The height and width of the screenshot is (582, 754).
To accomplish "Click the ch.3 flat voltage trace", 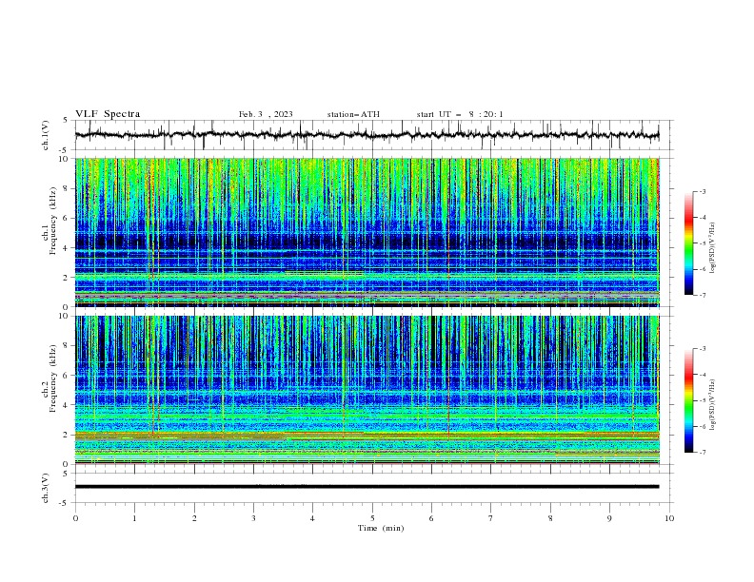I will coord(367,487).
